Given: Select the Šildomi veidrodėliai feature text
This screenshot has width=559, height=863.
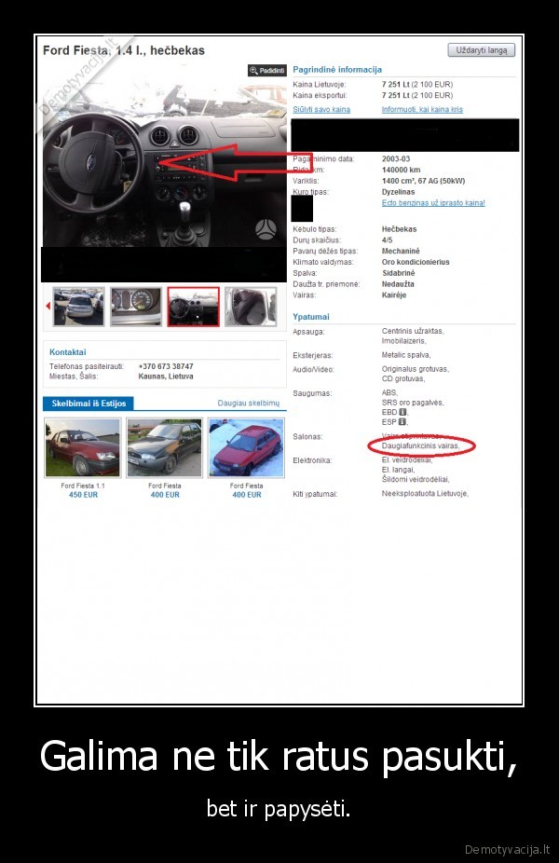Looking at the screenshot, I should click(416, 479).
